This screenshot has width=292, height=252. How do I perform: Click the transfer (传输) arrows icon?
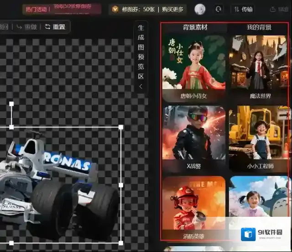(237, 9)
